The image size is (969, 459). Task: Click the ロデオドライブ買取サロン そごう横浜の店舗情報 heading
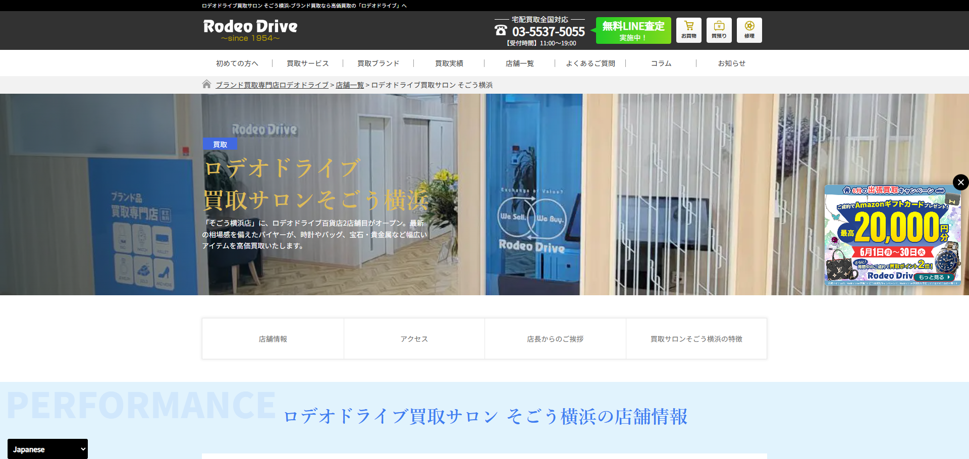(485, 417)
